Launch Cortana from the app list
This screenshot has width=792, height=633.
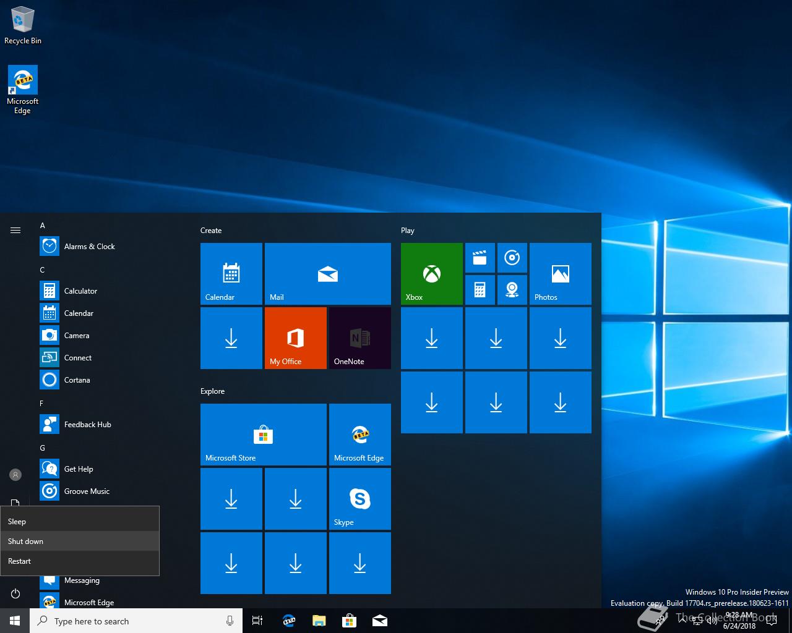click(x=111, y=380)
